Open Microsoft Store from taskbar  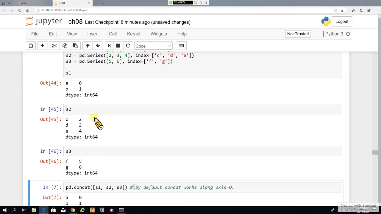pyautogui.click(x=53, y=210)
